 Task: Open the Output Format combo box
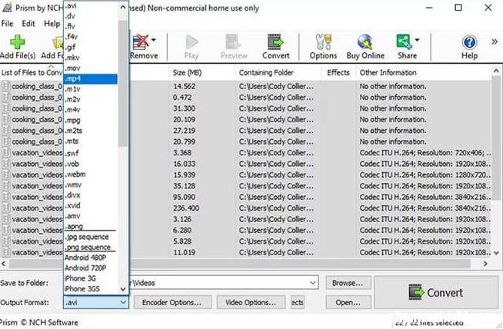[x=96, y=302]
